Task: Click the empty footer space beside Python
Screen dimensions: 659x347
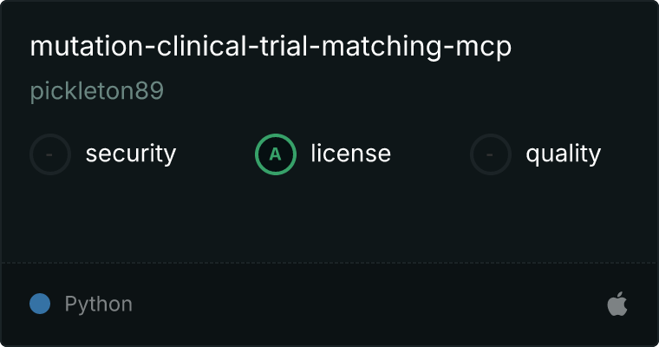Action: coord(370,304)
